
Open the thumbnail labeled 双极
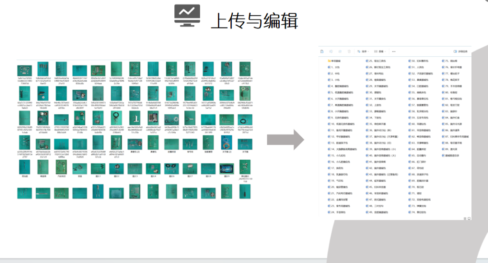80,170
